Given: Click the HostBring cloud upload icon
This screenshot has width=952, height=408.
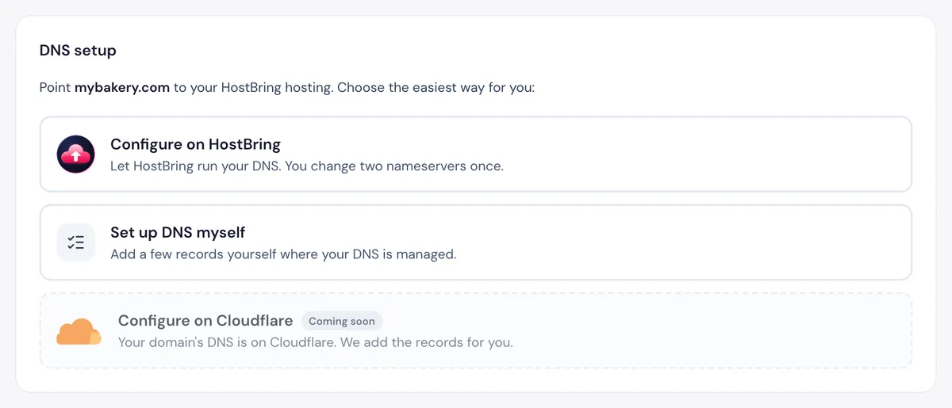Looking at the screenshot, I should (x=76, y=154).
